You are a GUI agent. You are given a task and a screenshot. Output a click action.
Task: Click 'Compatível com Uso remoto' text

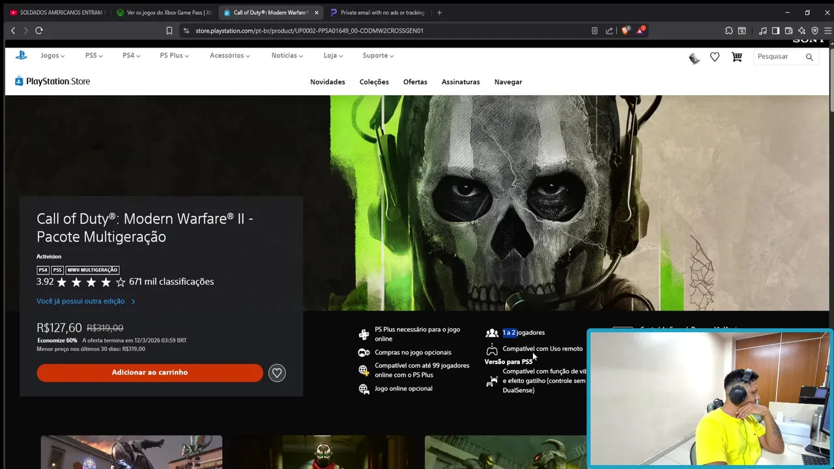pyautogui.click(x=543, y=349)
